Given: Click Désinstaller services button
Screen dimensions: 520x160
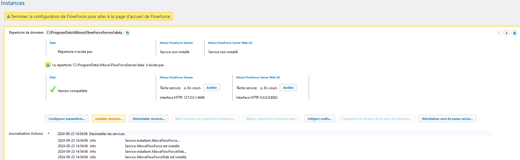Looking at the screenshot, I should pos(149,119).
